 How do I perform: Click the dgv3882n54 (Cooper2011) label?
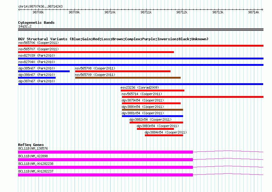pyautogui.click(x=150, y=119)
